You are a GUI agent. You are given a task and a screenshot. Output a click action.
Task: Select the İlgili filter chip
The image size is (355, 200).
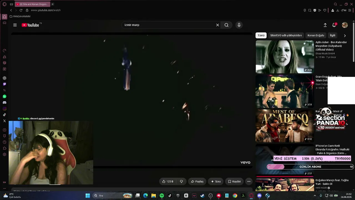pyautogui.click(x=333, y=35)
